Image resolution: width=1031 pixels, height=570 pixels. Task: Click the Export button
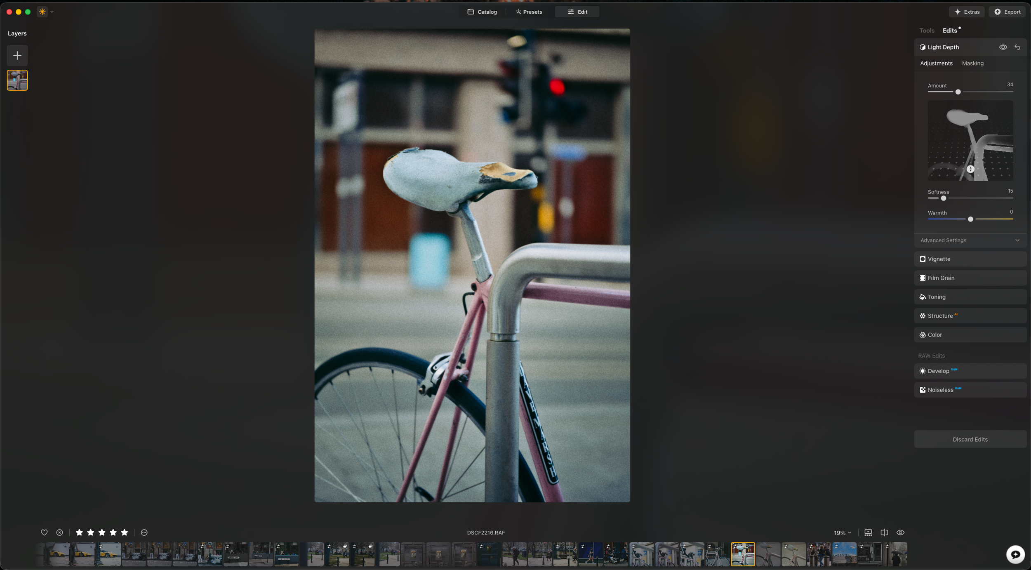pos(1007,12)
